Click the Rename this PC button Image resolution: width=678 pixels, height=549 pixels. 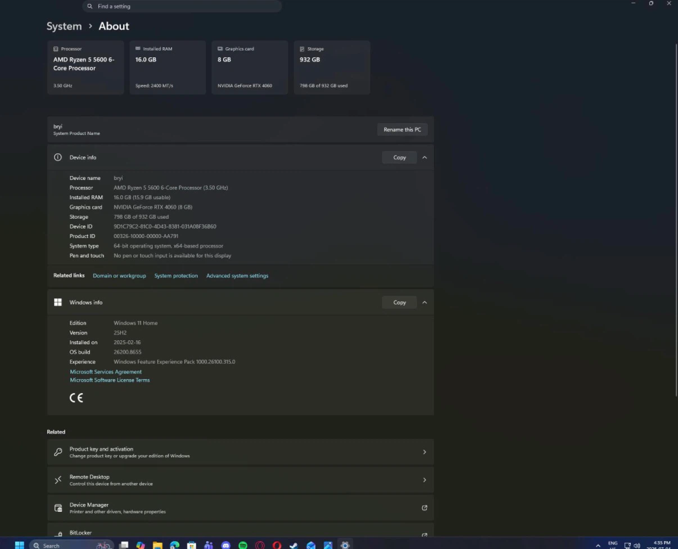[403, 129]
